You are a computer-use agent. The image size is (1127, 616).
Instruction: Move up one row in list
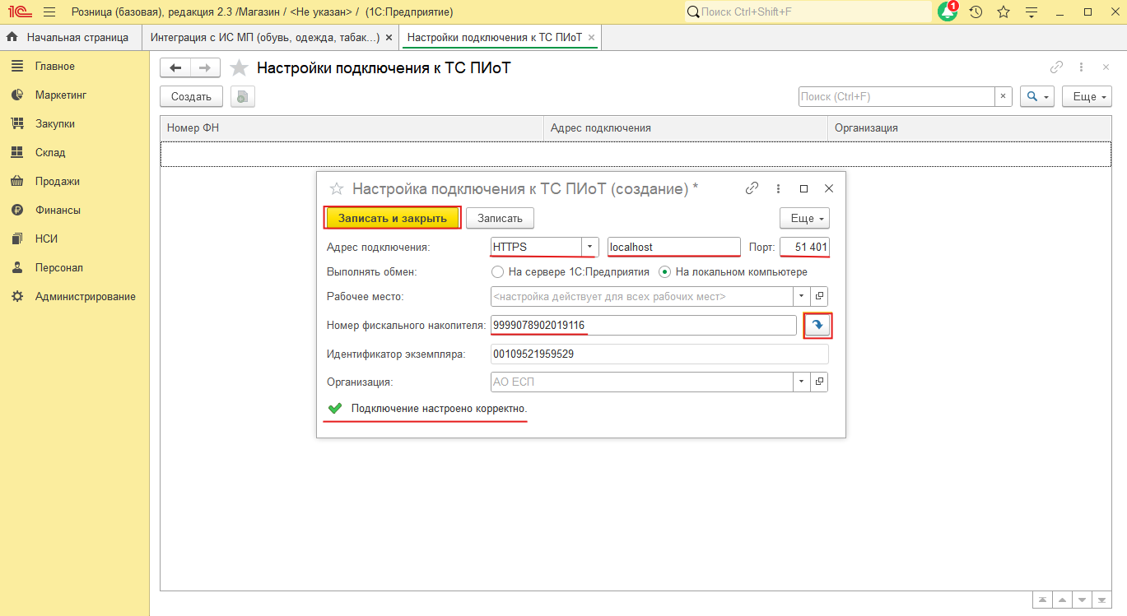(x=1063, y=600)
